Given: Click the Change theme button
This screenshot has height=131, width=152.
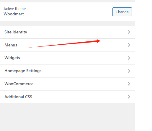Looking at the screenshot, I should point(122,12).
